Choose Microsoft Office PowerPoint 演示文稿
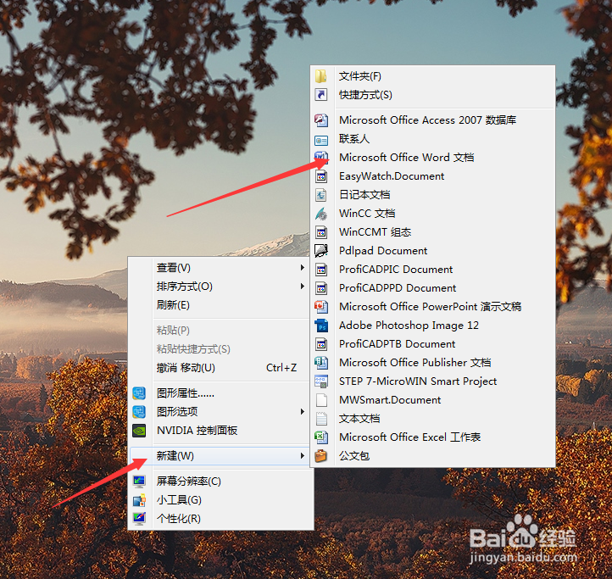 432,307
